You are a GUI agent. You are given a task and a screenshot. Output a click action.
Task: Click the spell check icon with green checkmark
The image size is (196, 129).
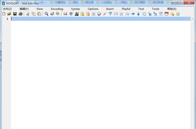[58, 14]
